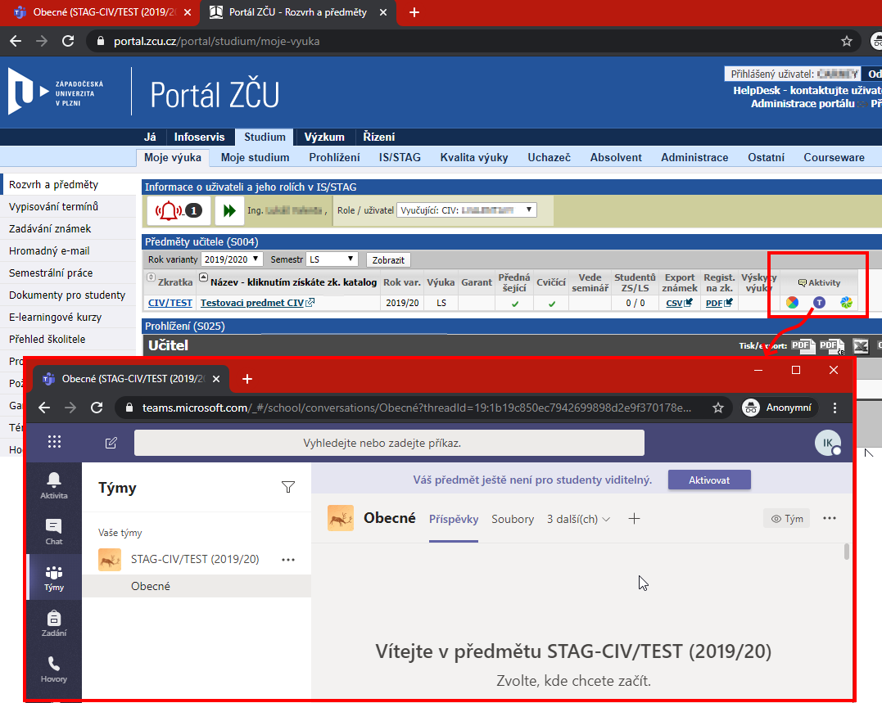Open the Testovaci predmet CIV link
This screenshot has width=882, height=703.
[252, 302]
